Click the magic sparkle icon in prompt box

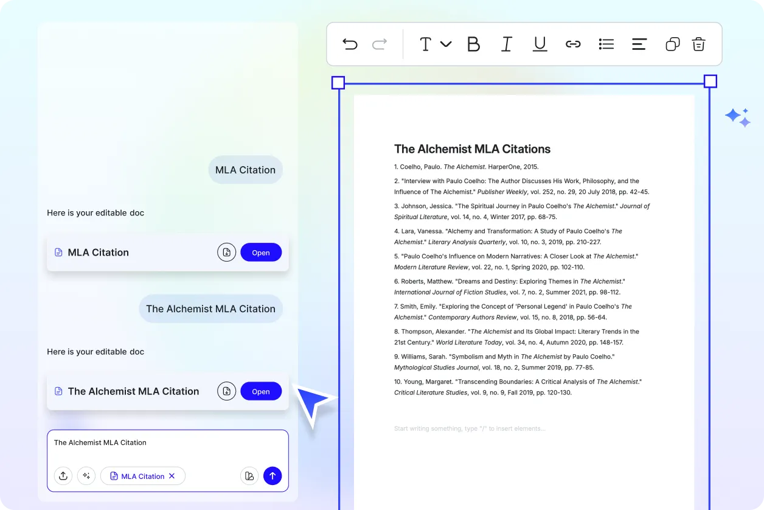(x=86, y=476)
